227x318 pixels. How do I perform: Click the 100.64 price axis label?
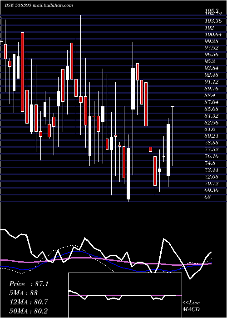(x=213, y=34)
